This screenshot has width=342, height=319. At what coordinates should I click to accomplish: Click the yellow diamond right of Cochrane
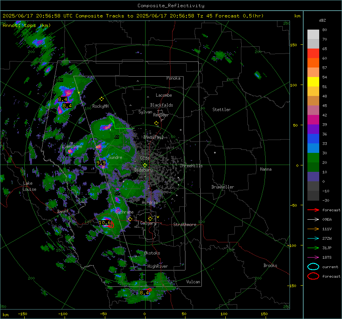click(130, 219)
